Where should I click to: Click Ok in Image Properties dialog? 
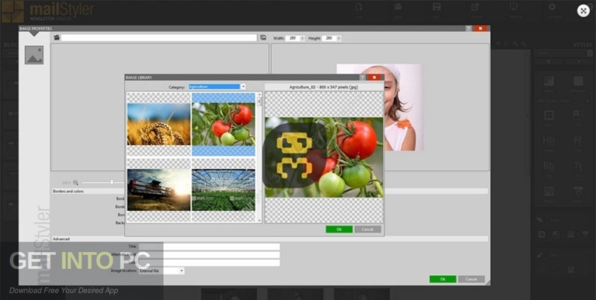443,279
